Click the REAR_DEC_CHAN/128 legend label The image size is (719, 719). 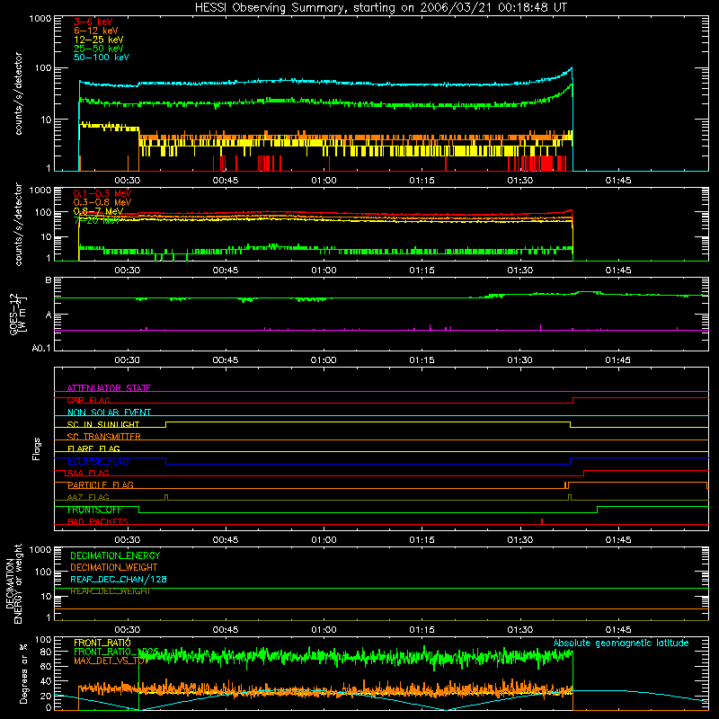pos(119,580)
